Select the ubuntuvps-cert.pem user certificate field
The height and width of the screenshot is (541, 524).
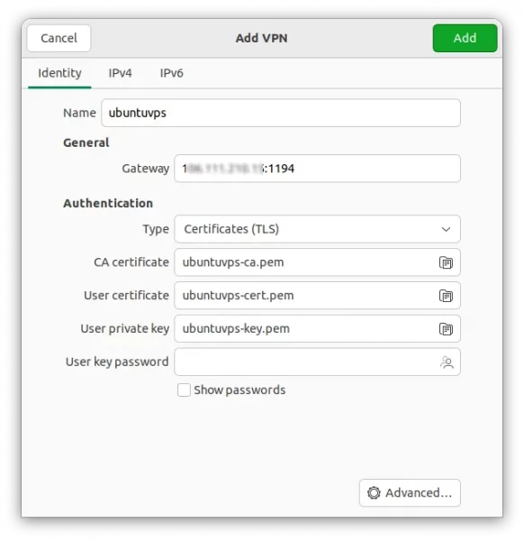[x=317, y=296]
